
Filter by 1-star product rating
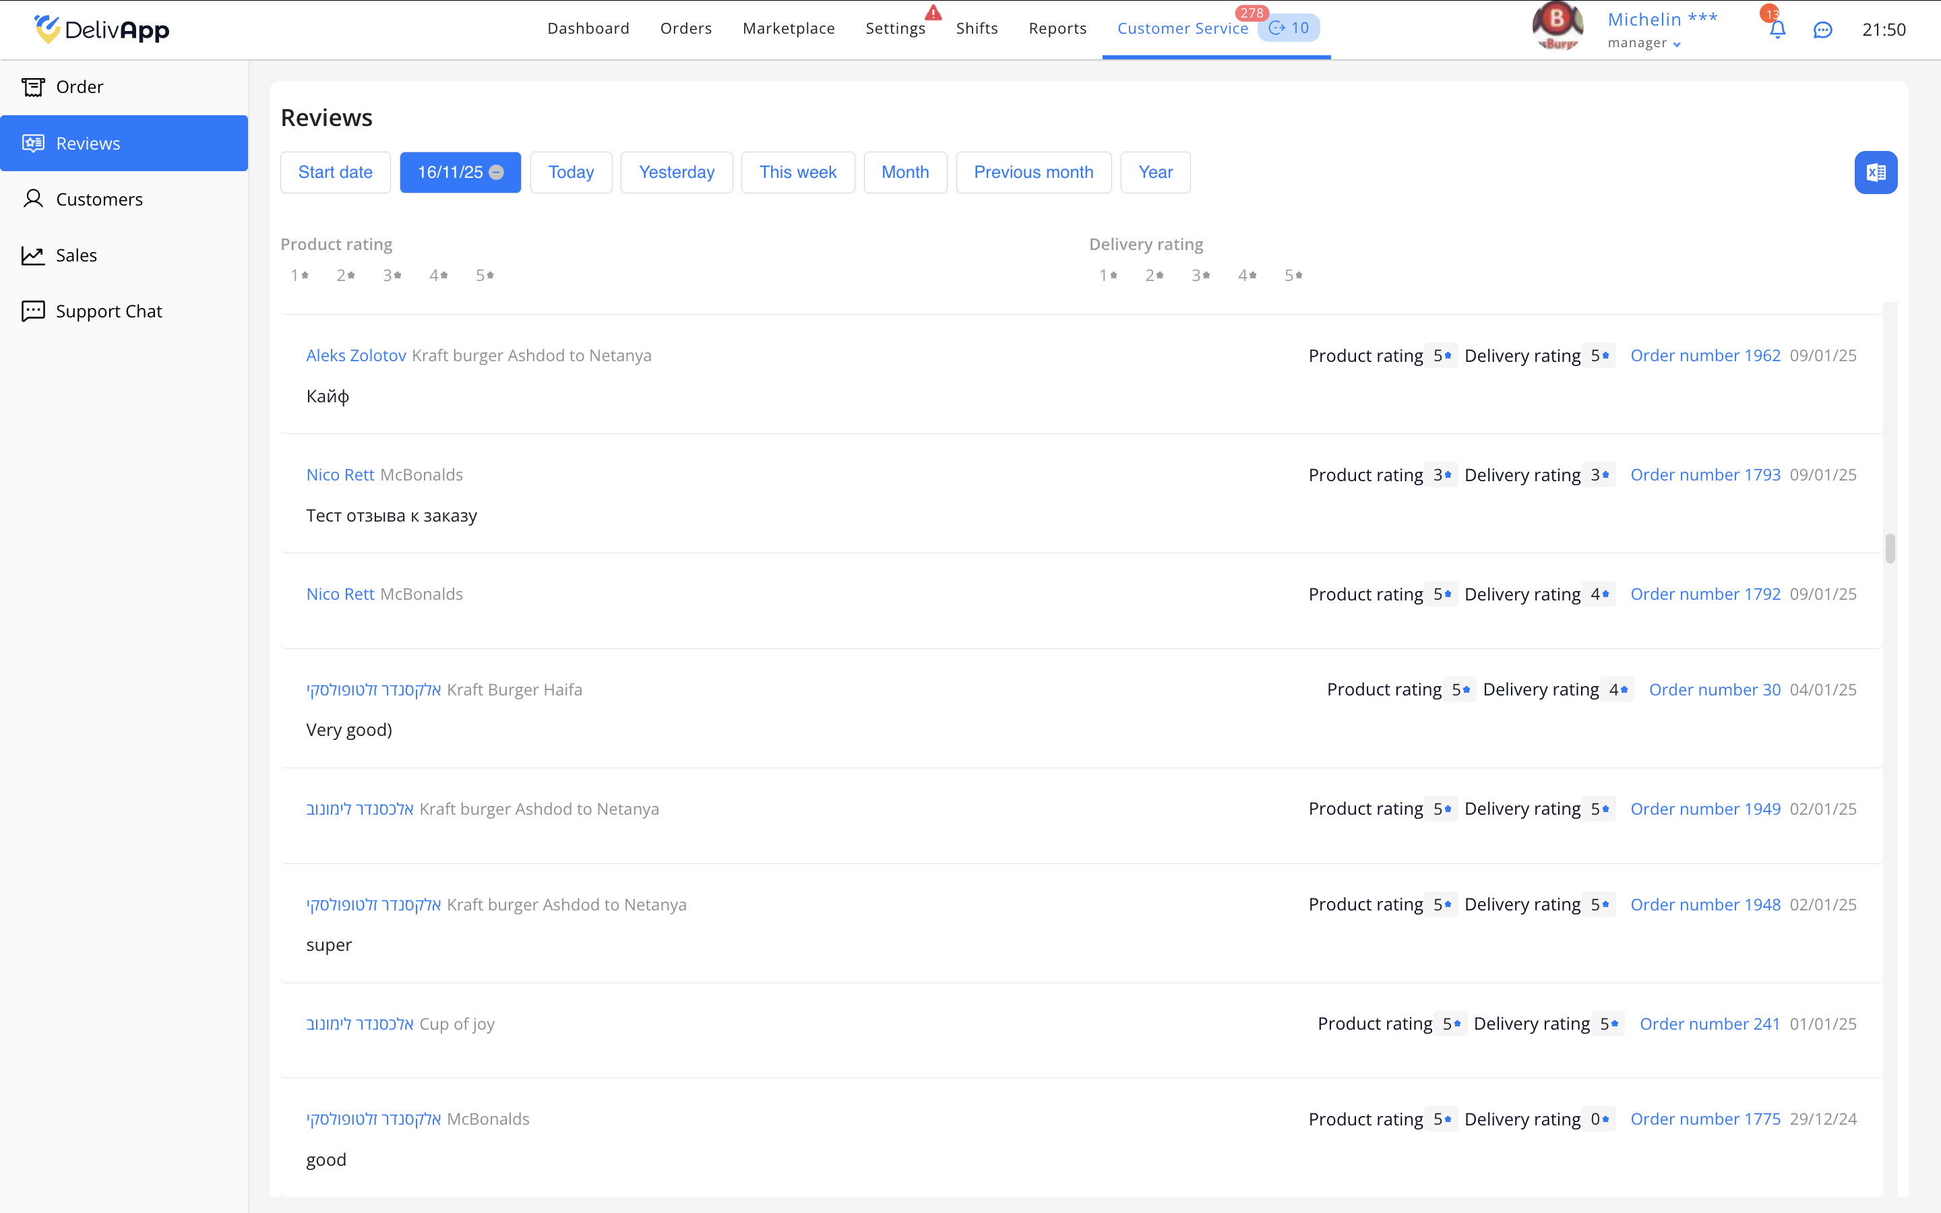(299, 275)
